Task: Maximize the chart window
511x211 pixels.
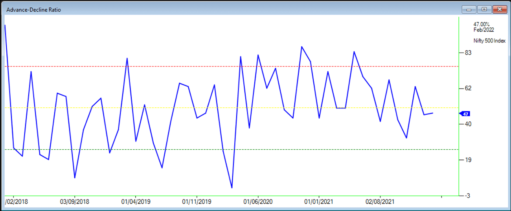Action: pos(484,9)
